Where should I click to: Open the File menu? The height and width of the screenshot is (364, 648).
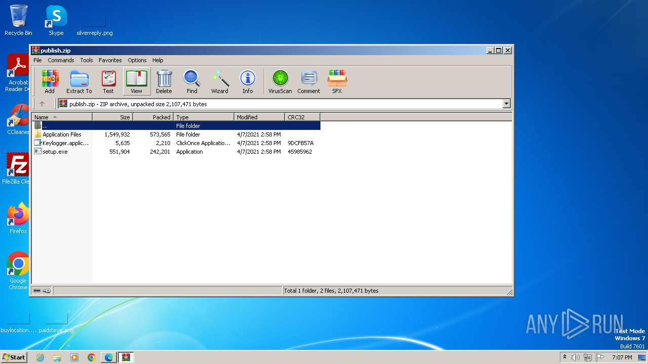point(37,60)
